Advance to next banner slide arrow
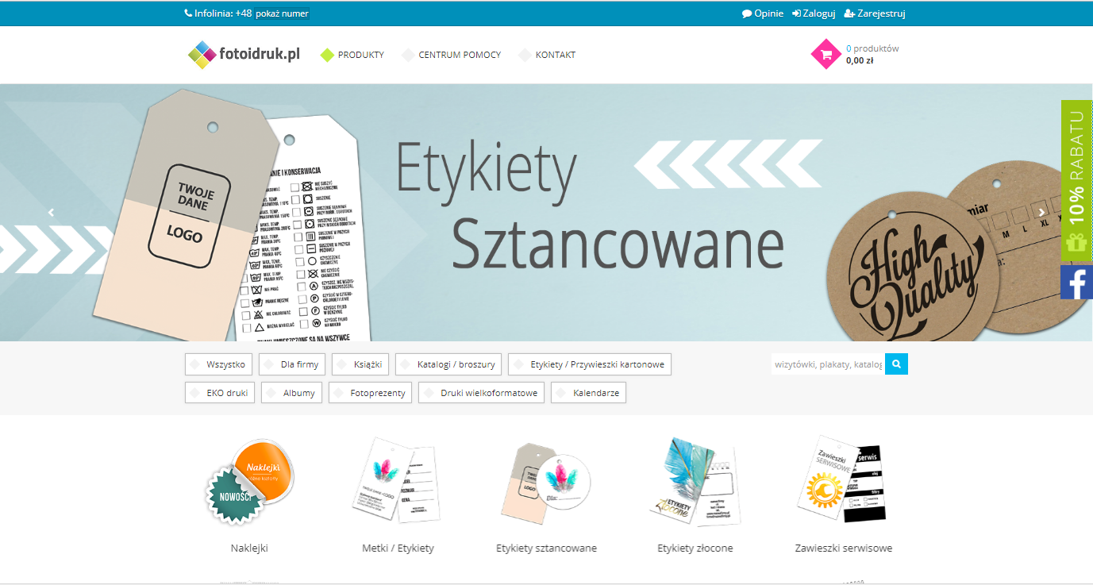 click(1042, 212)
